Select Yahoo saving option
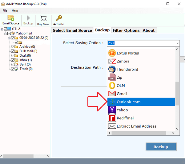 [x=141, y=110]
